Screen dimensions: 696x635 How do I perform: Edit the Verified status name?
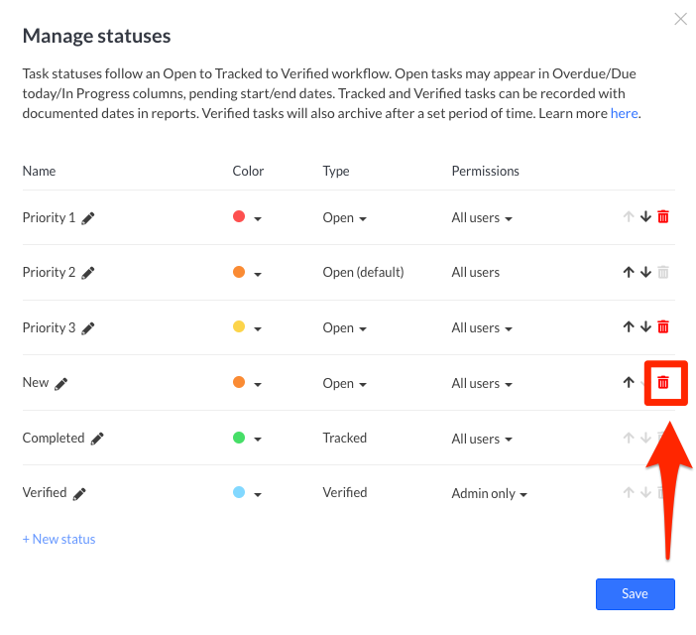pyautogui.click(x=79, y=493)
